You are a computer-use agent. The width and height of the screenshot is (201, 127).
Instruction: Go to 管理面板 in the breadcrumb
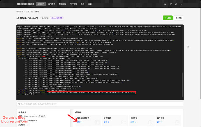click(20, 12)
